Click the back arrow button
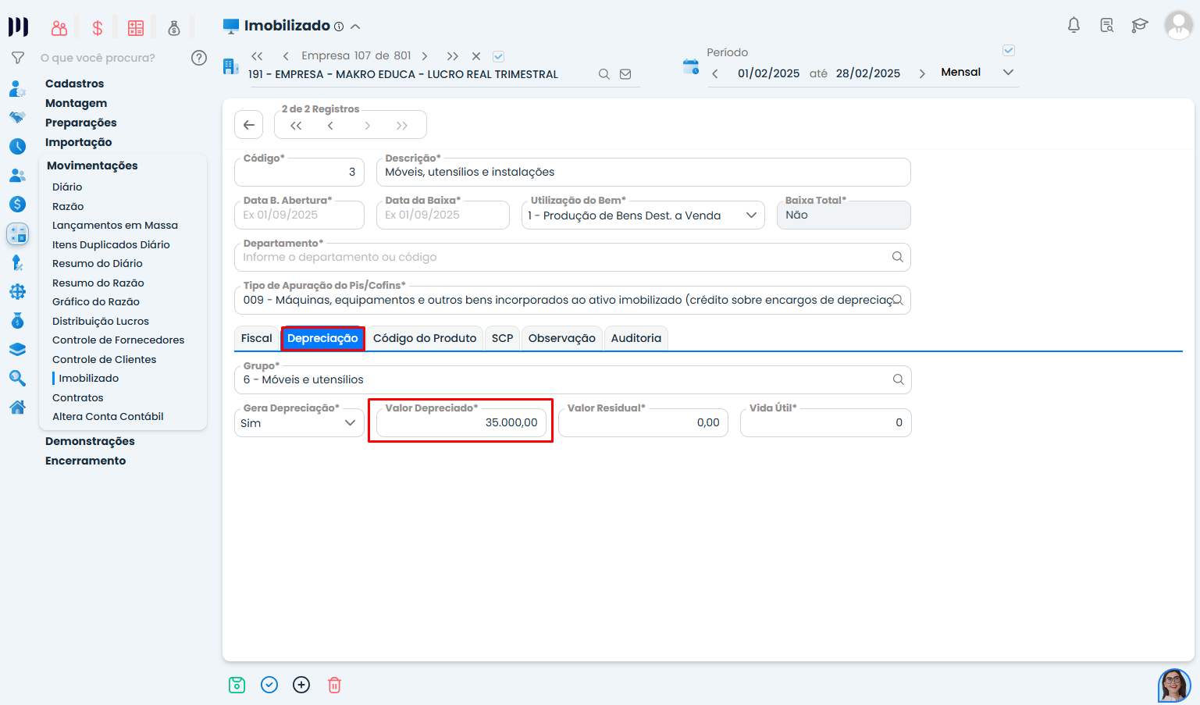 pos(248,125)
